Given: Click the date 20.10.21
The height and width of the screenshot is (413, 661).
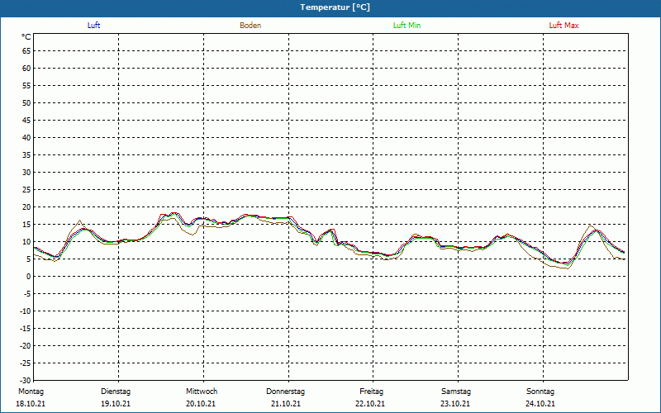Looking at the screenshot, I should [201, 404].
